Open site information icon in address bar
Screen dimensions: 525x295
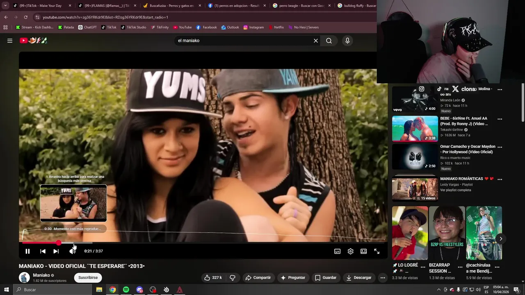point(37,17)
